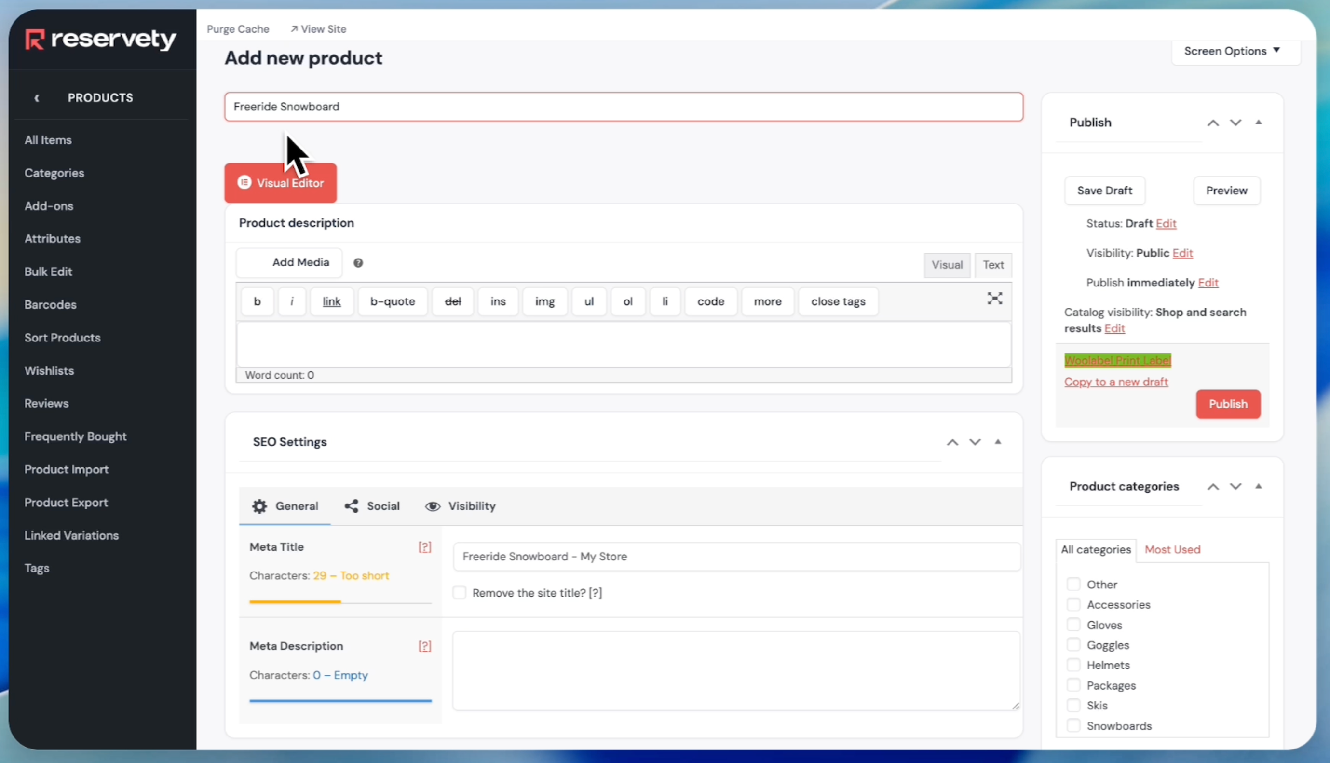
Task: Collapse the SEO Settings panel
Action: [998, 442]
